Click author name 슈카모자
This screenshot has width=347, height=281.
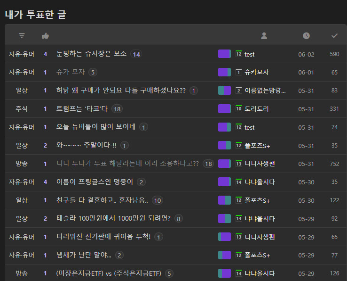point(256,72)
